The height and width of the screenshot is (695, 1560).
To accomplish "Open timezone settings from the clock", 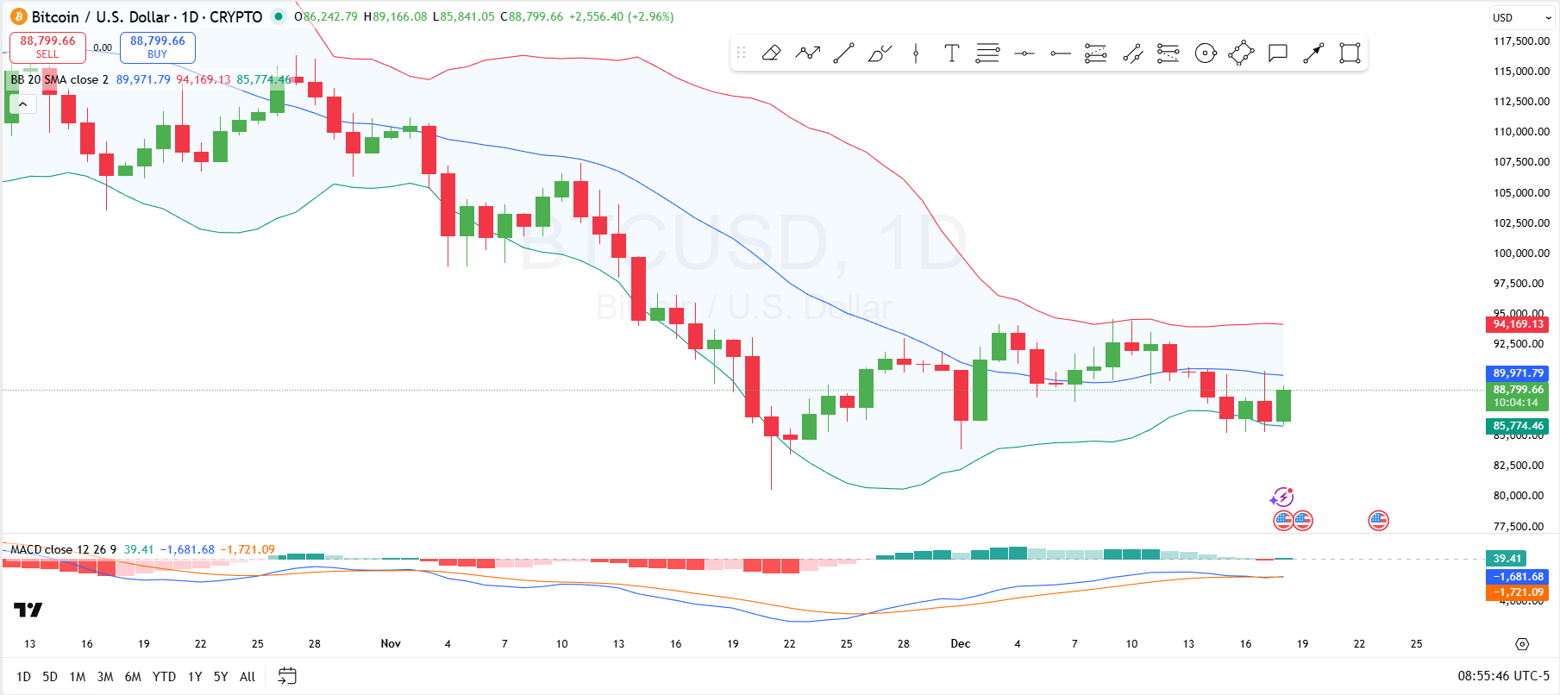I will pyautogui.click(x=1503, y=676).
